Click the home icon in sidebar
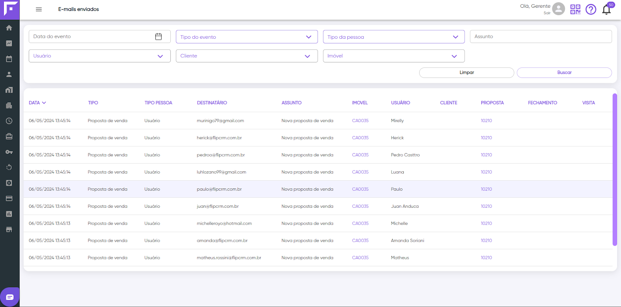The image size is (621, 307). [9, 28]
